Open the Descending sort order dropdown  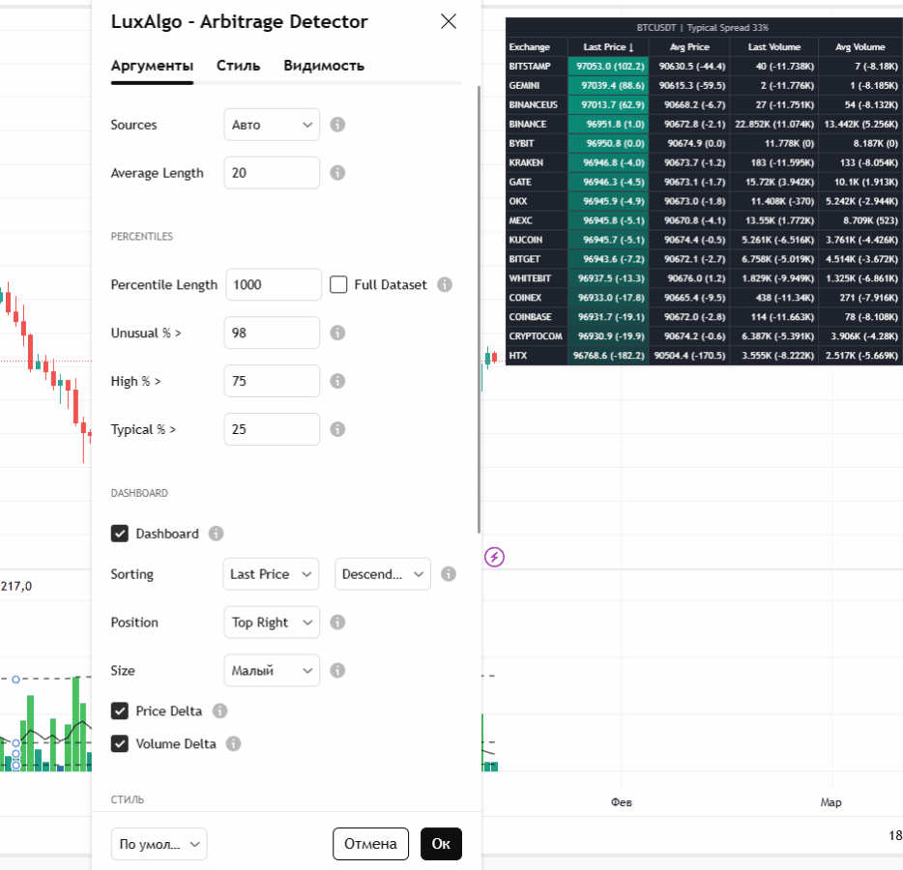click(x=383, y=574)
